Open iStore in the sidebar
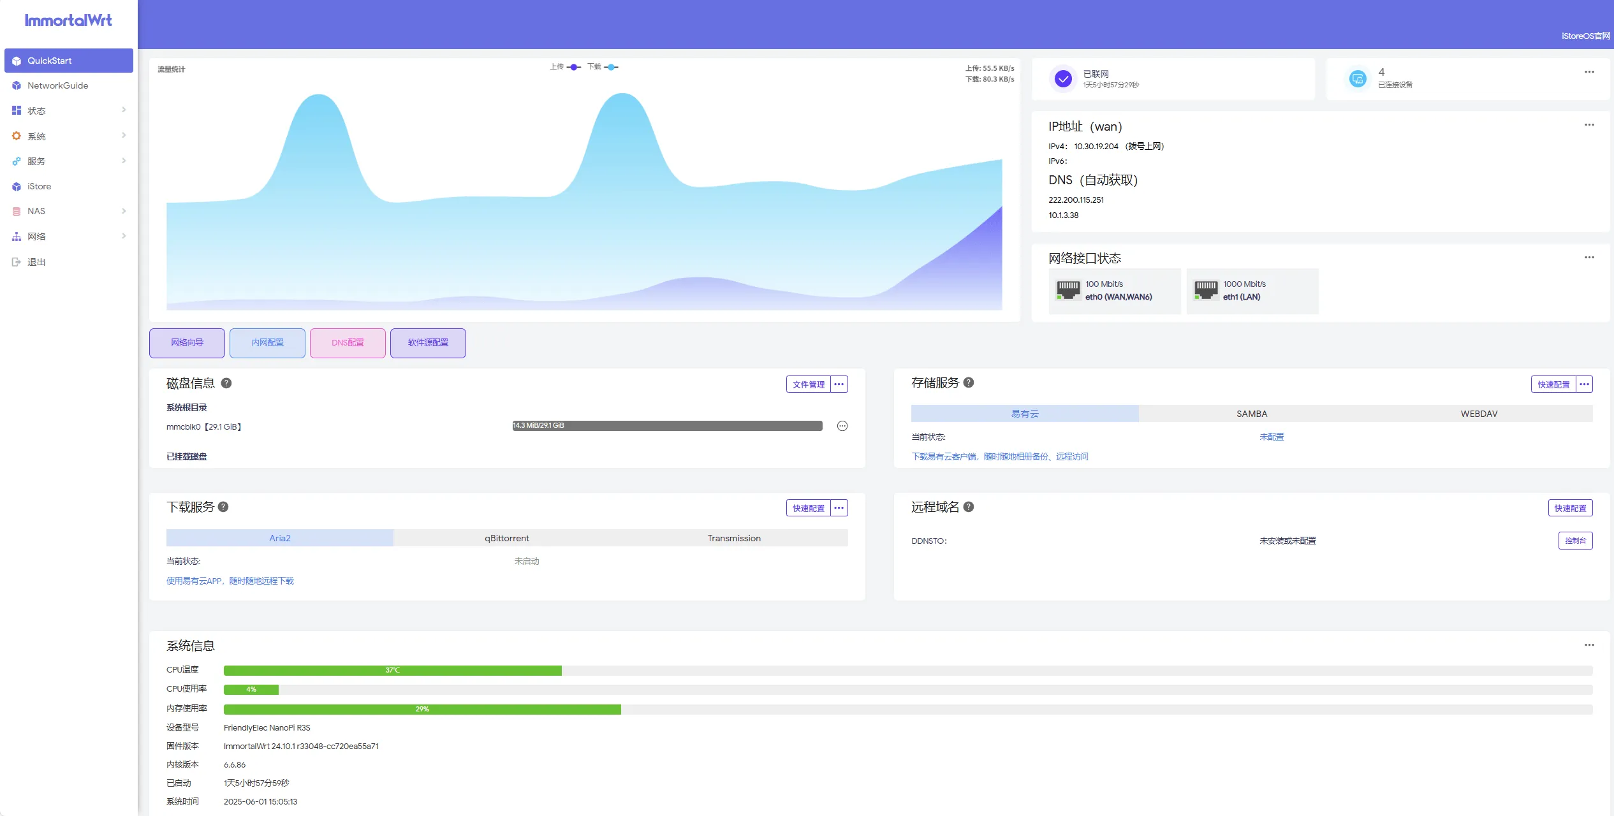The width and height of the screenshot is (1614, 816). (x=39, y=186)
